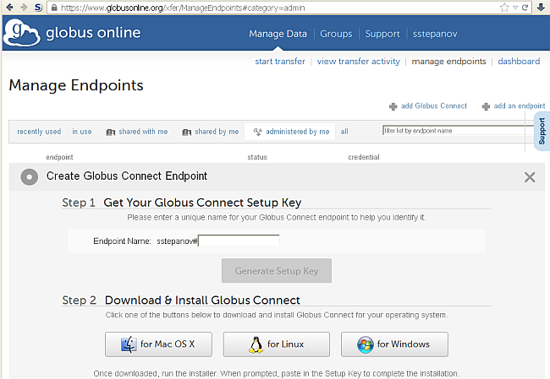Click the shared by me icon
550x379 pixels.
tap(187, 132)
